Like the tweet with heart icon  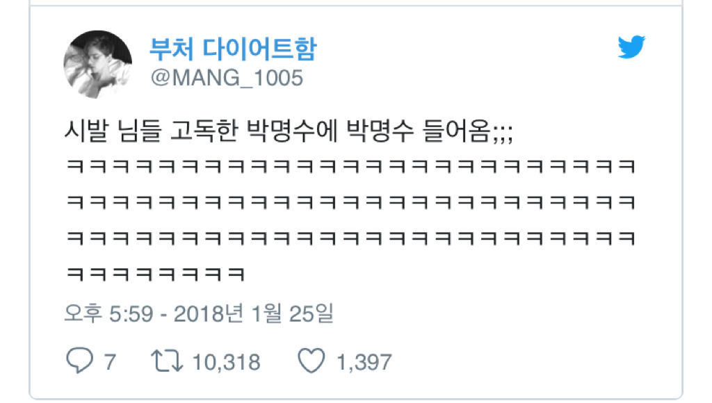[x=311, y=361]
